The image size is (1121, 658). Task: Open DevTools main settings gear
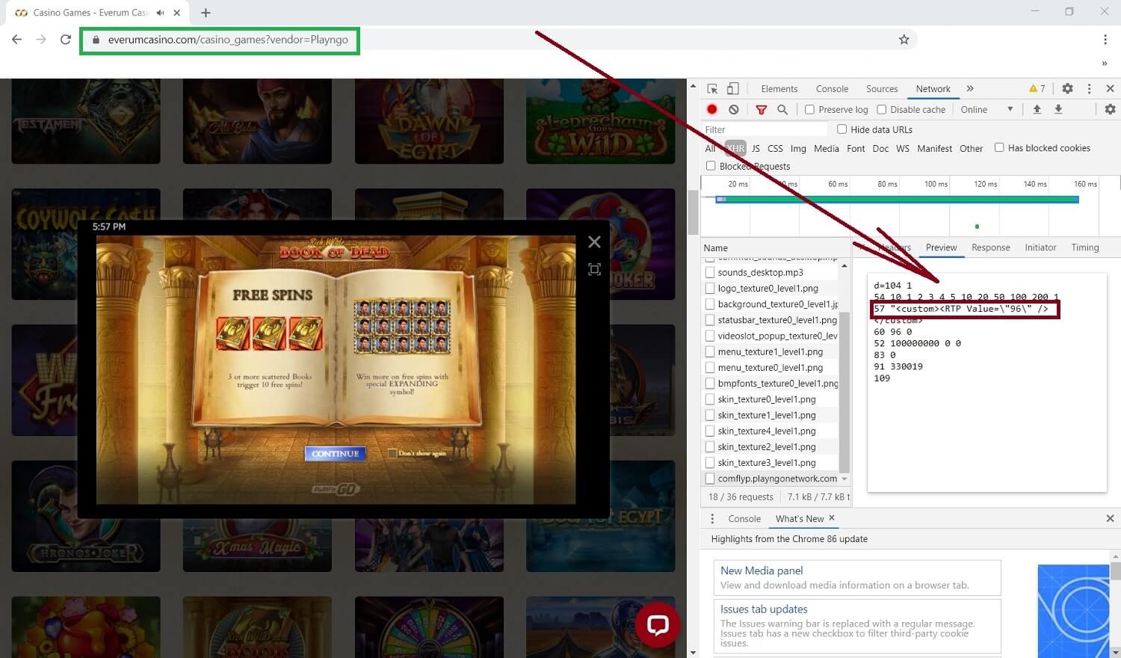pyautogui.click(x=1067, y=88)
